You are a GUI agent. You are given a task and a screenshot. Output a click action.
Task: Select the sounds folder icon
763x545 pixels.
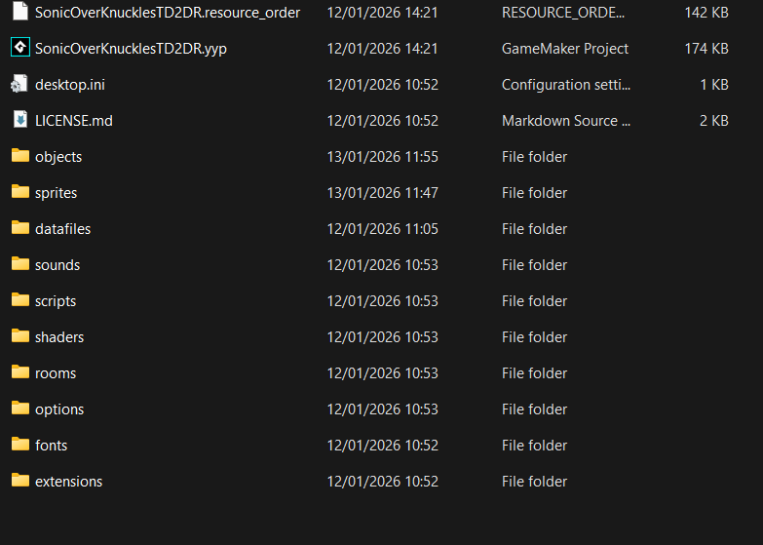(x=20, y=264)
